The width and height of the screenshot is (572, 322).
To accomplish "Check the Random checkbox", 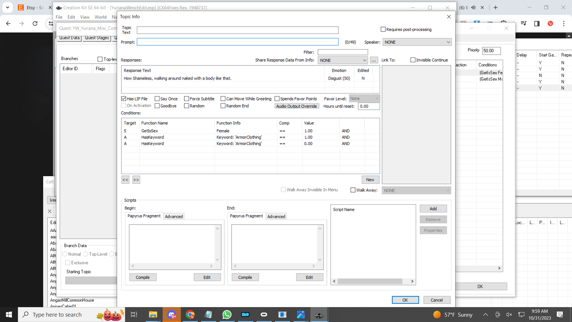I will point(186,106).
